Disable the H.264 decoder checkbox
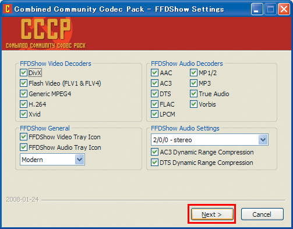293x229 pixels. click(x=23, y=104)
